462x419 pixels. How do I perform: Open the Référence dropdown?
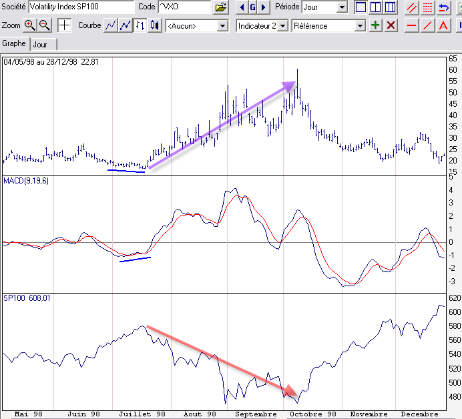click(x=360, y=26)
